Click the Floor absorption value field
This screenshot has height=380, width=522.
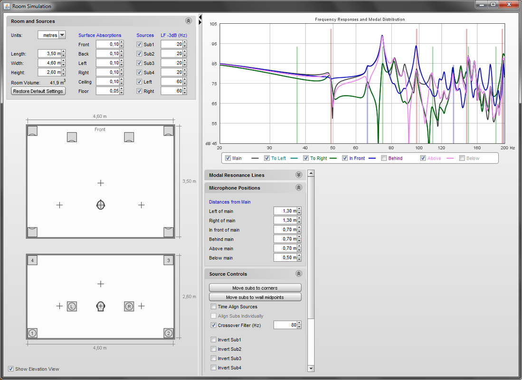click(108, 91)
